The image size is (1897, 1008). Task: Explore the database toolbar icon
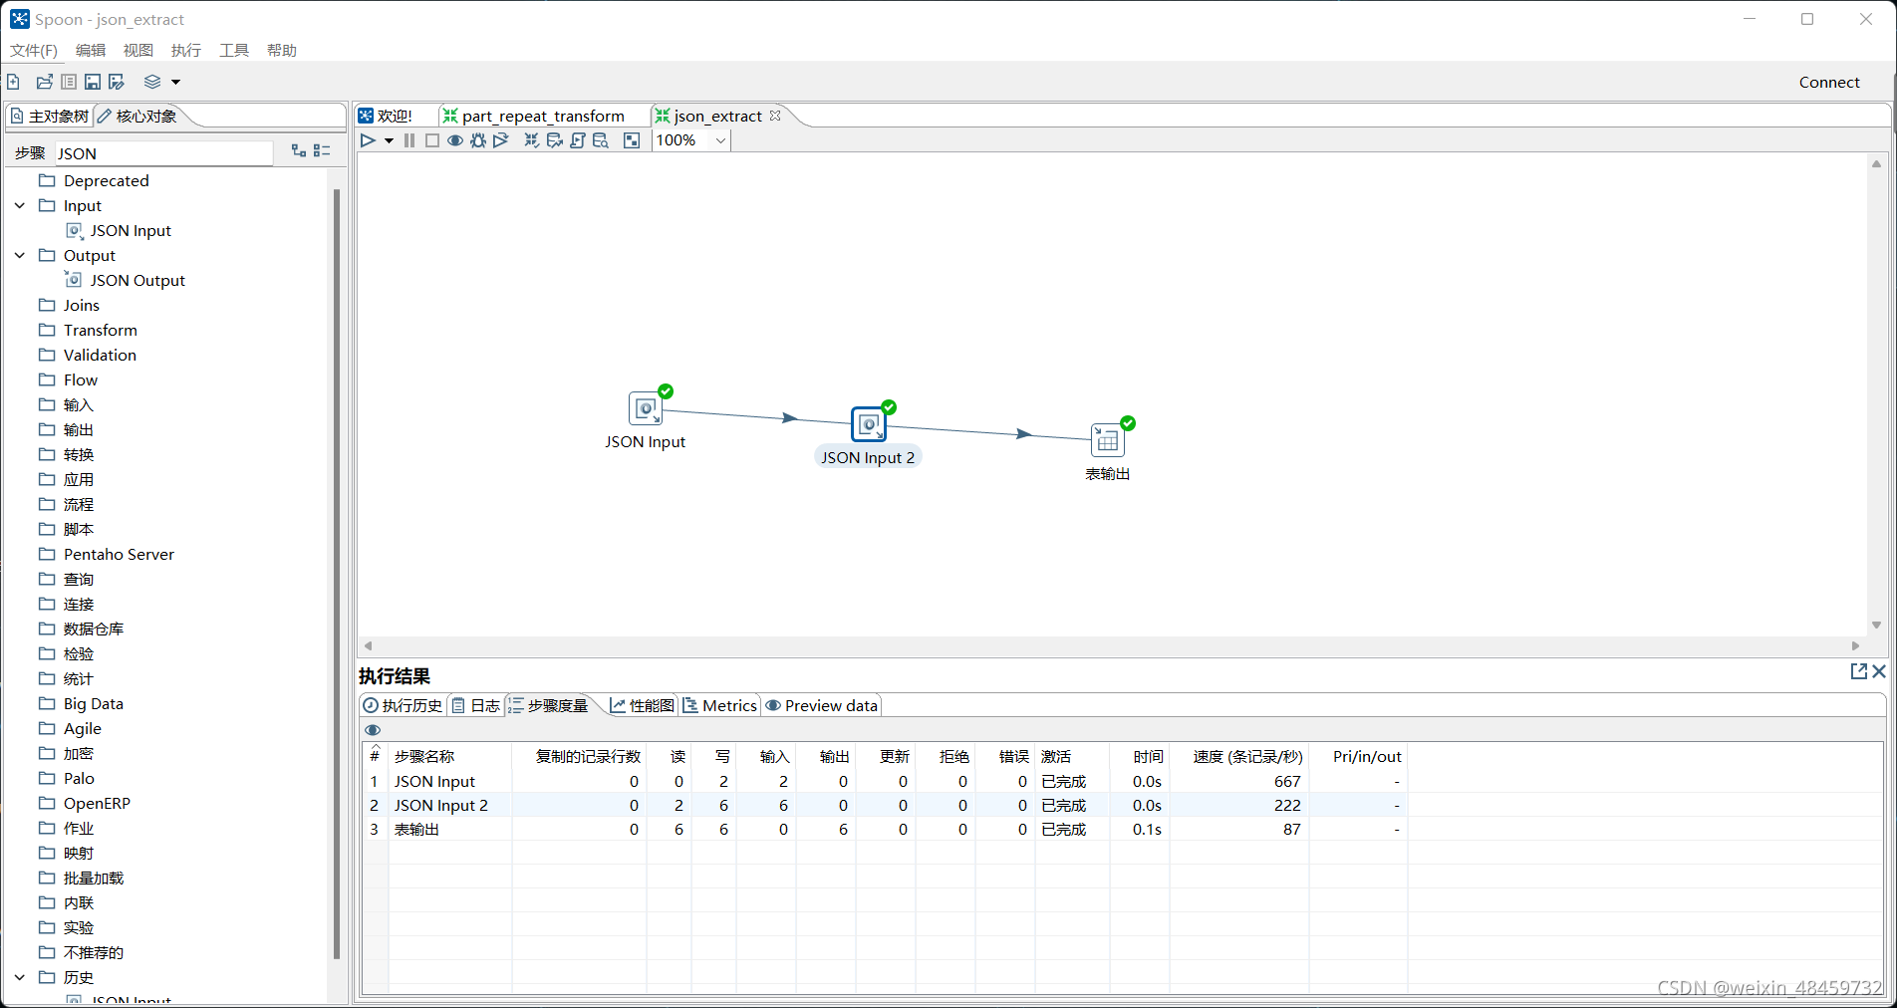click(x=601, y=140)
